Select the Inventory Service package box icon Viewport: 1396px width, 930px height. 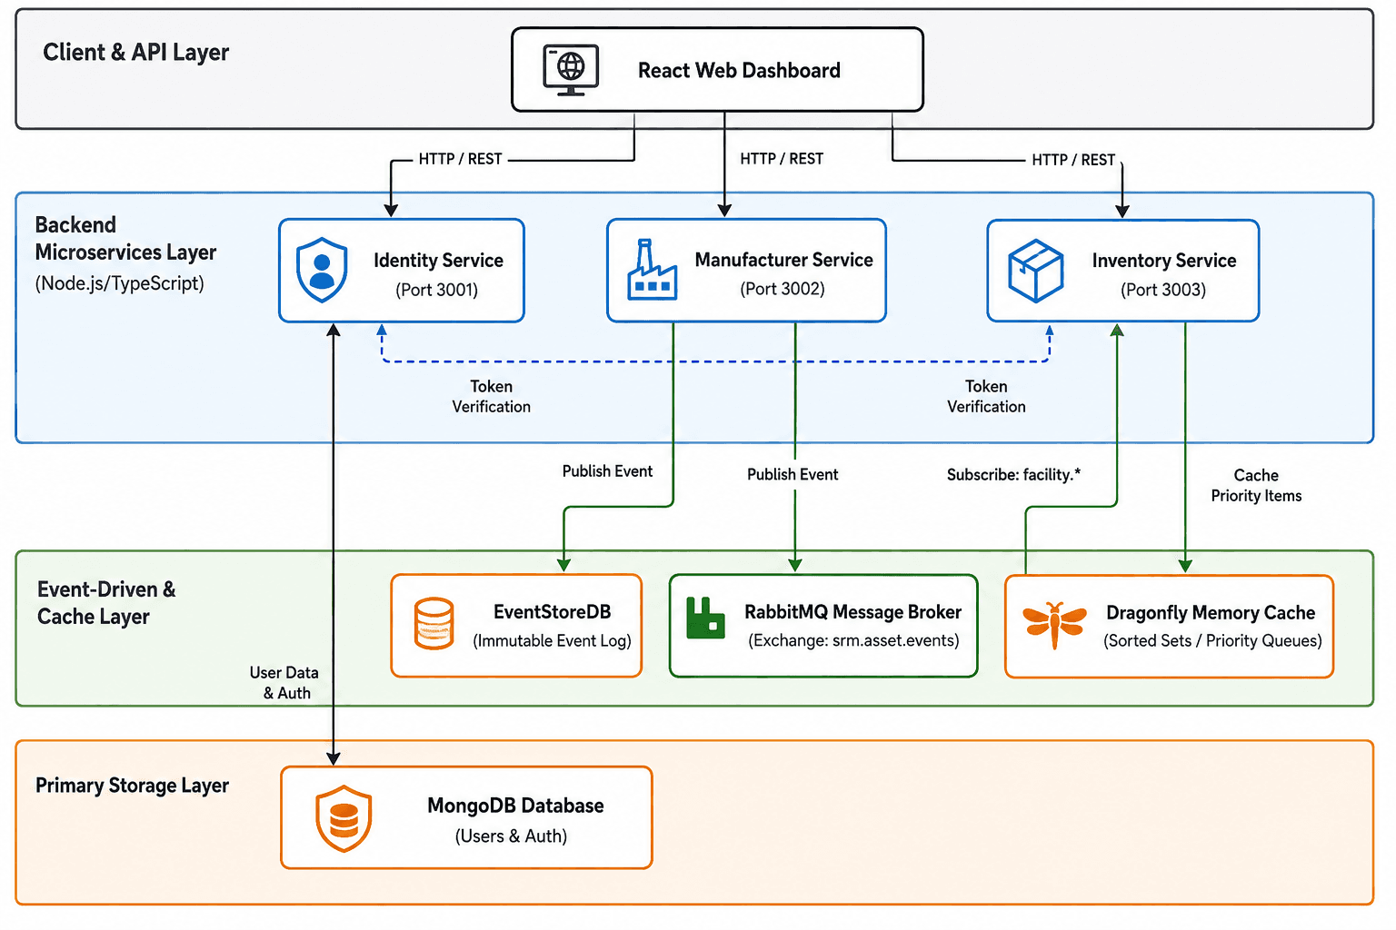1035,271
